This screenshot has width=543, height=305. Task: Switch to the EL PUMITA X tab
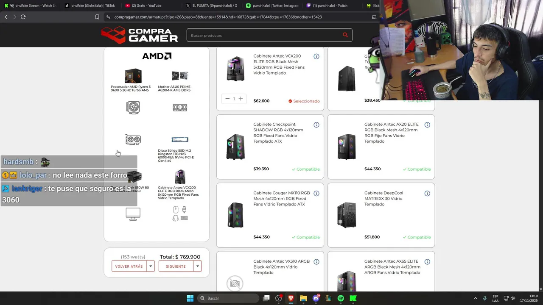click(x=212, y=6)
